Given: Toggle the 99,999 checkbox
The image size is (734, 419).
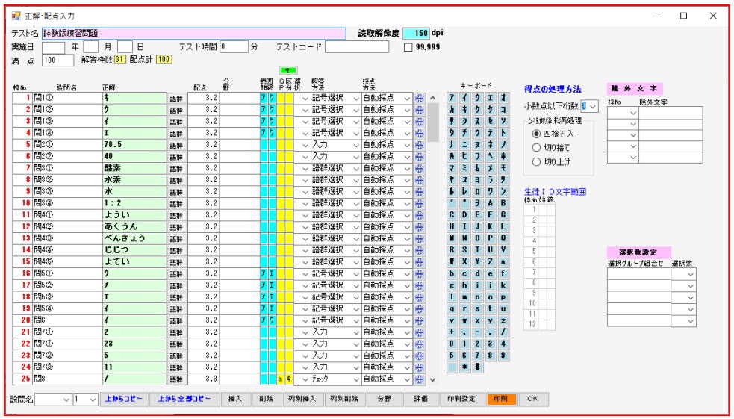Looking at the screenshot, I should (x=408, y=47).
